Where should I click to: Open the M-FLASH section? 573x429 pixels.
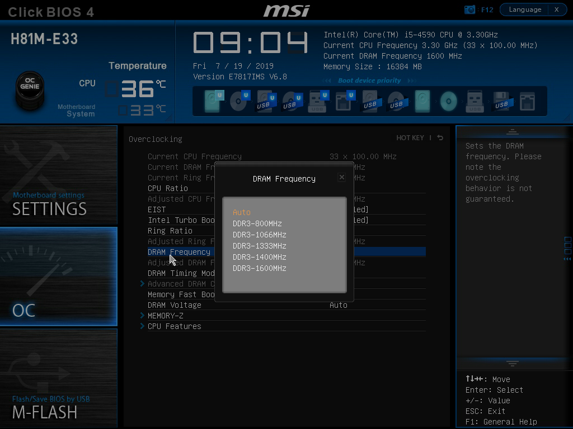(x=58, y=378)
